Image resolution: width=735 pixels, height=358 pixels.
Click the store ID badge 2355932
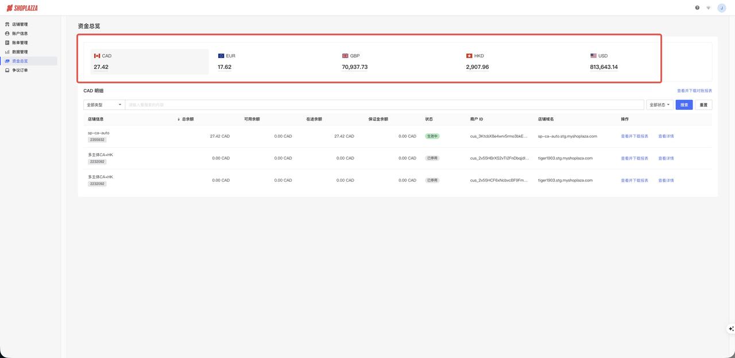(97, 140)
